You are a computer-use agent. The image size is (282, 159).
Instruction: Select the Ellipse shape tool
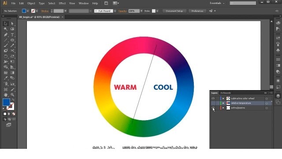pos(12,40)
